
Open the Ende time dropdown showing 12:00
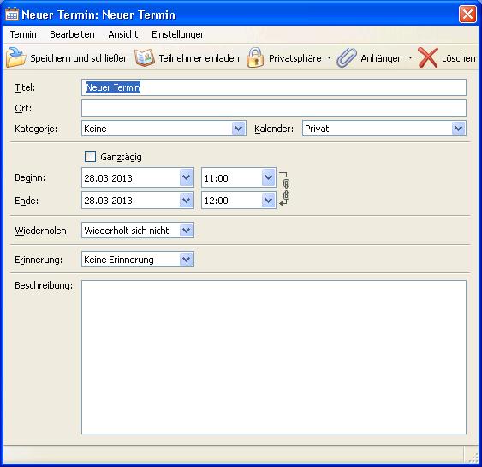[268, 201]
